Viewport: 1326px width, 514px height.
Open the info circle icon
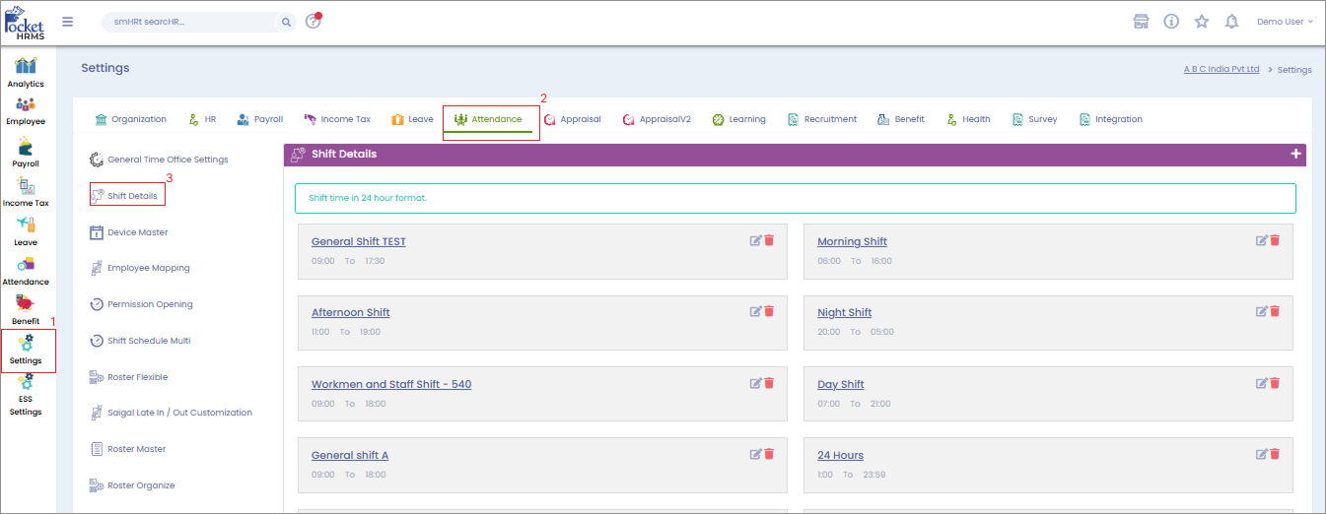[x=1171, y=22]
